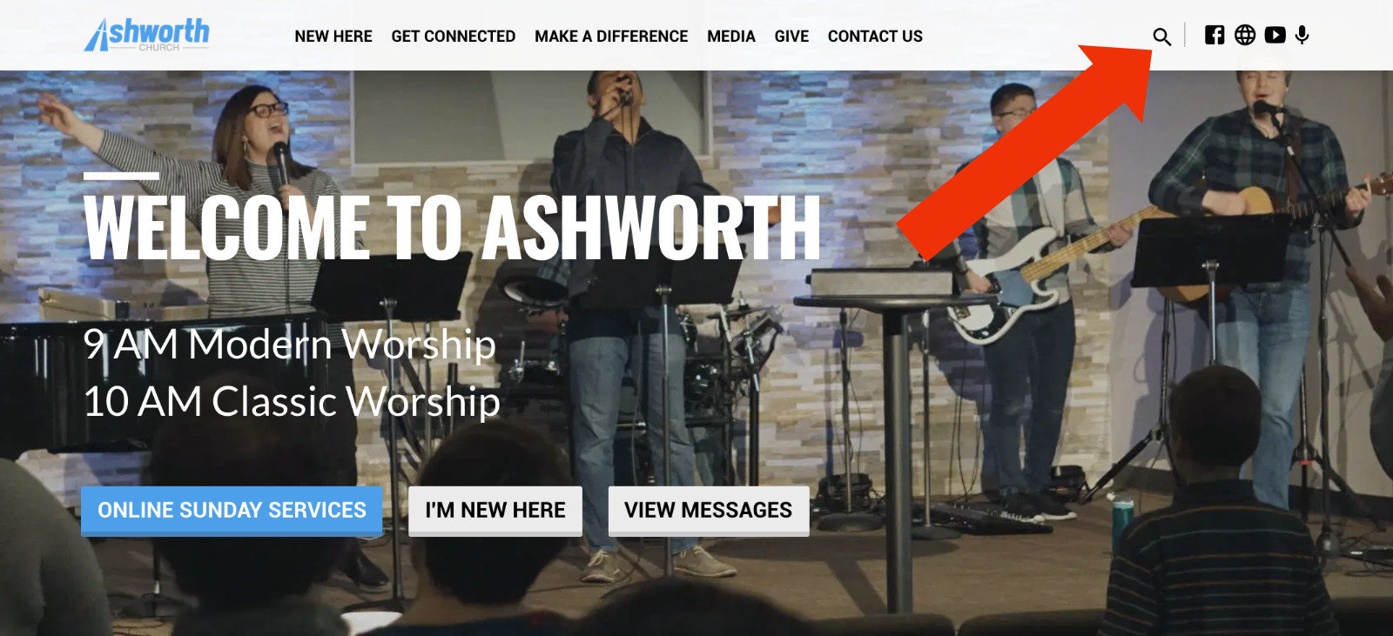The image size is (1393, 636).
Task: Open VIEW MESSAGES button
Action: 709,511
